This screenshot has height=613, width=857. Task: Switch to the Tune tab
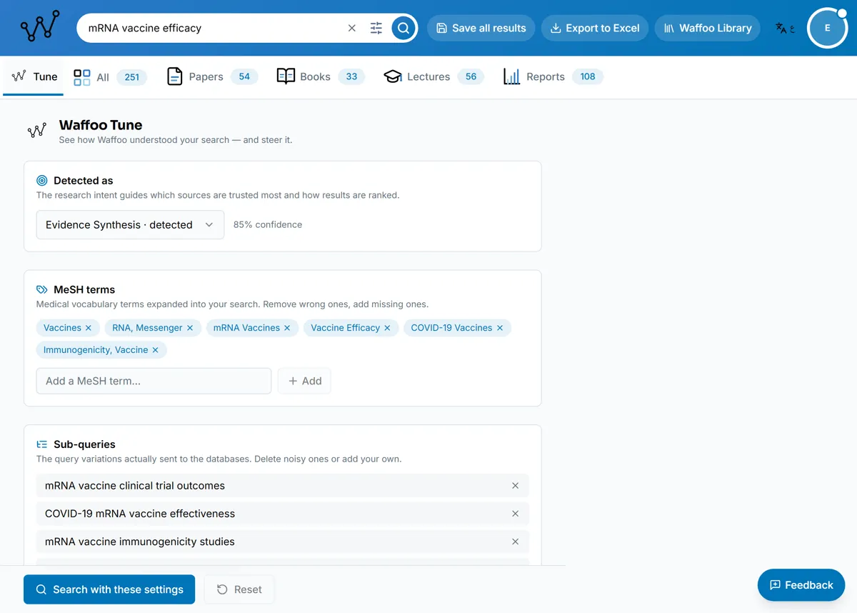pyautogui.click(x=34, y=76)
